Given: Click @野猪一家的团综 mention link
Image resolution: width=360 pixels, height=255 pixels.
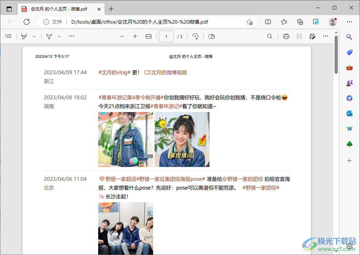Looking at the screenshot, I should 243,179.
